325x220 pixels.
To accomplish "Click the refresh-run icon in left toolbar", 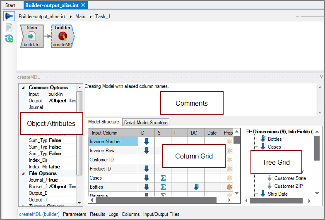I will [9, 39].
